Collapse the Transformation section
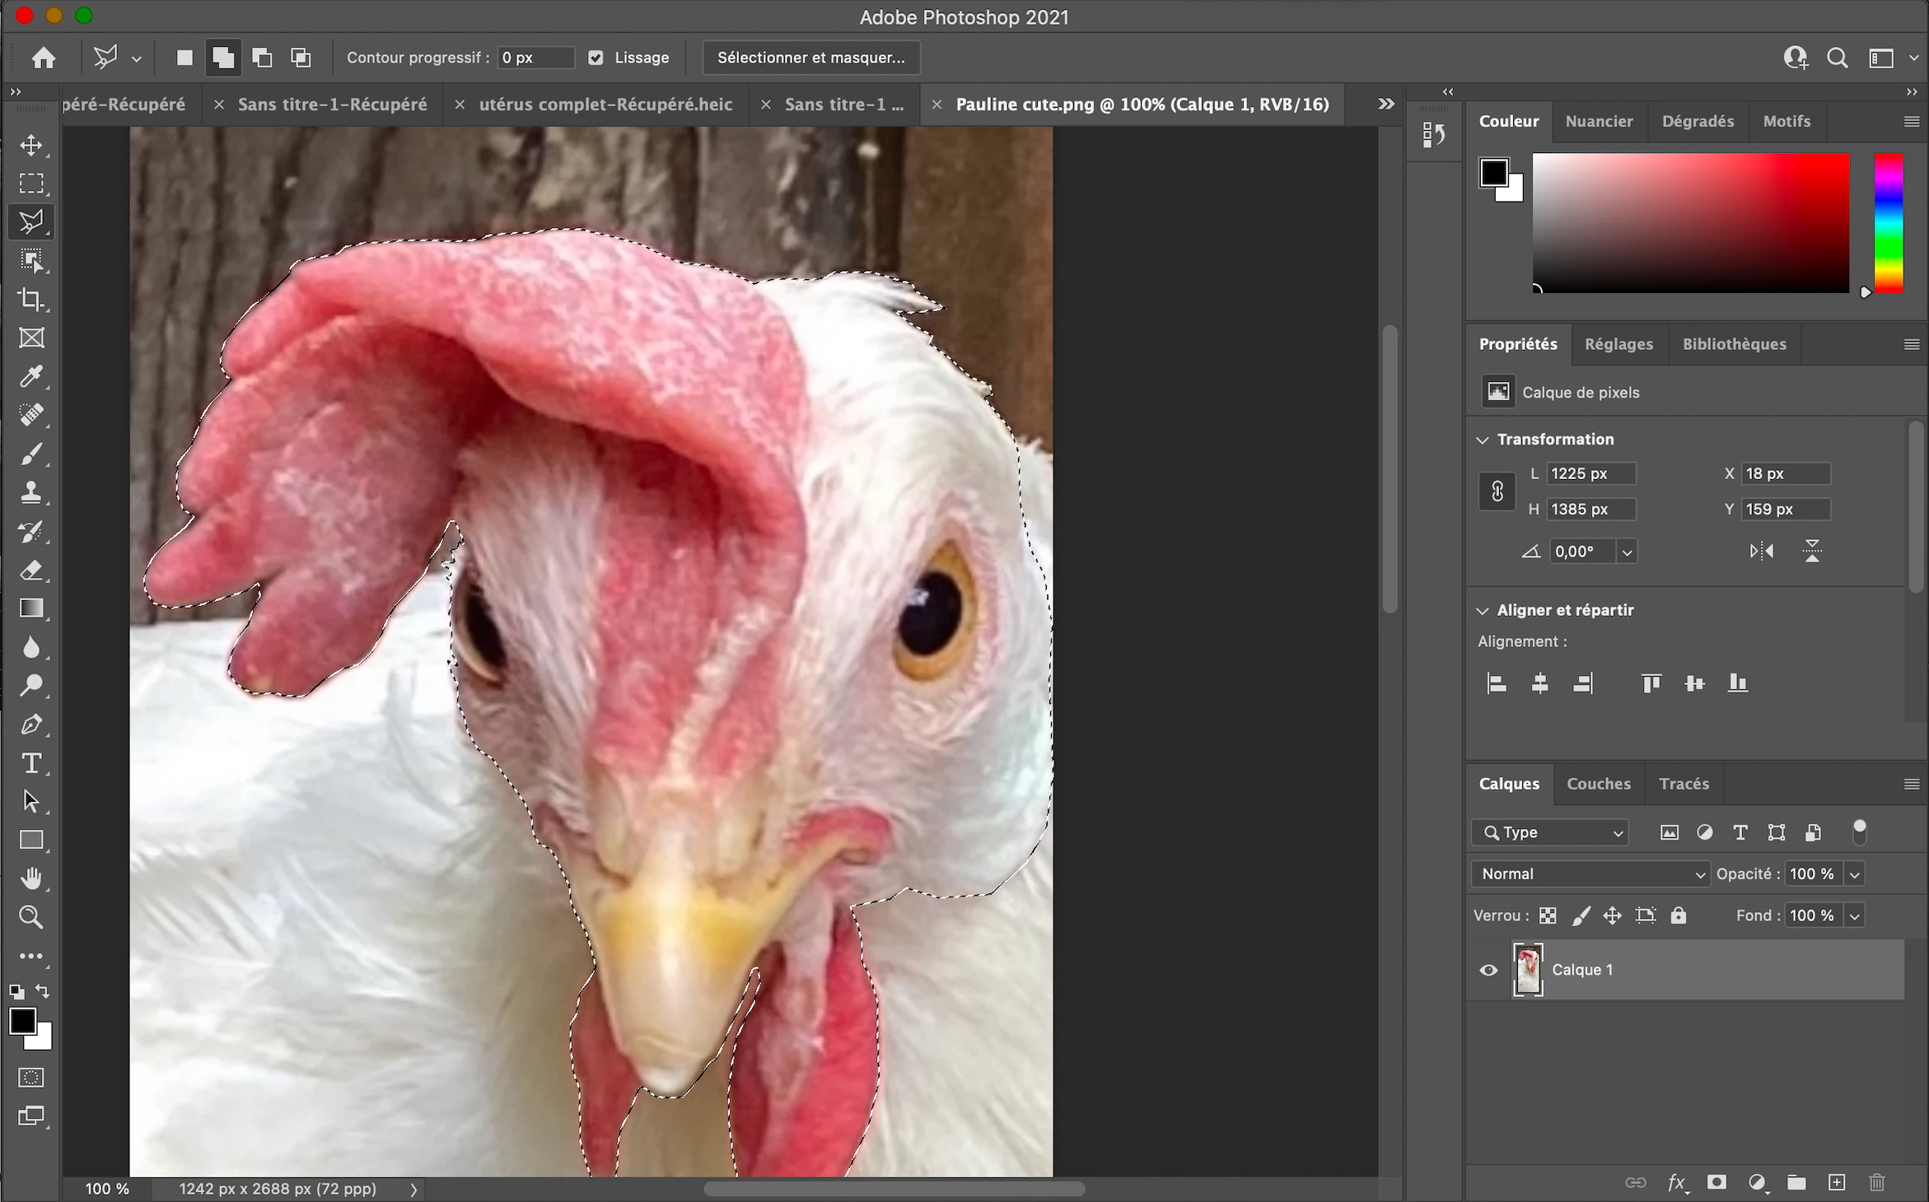This screenshot has width=1929, height=1202. point(1483,440)
